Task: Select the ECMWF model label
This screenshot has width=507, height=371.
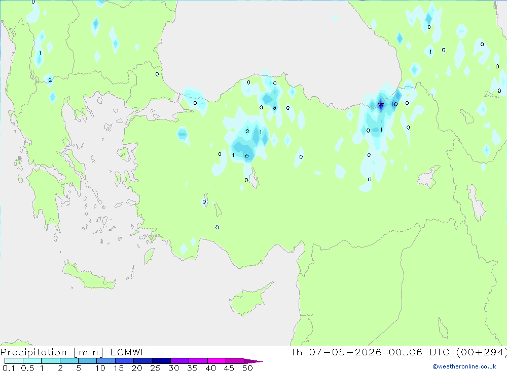Action: tap(128, 352)
